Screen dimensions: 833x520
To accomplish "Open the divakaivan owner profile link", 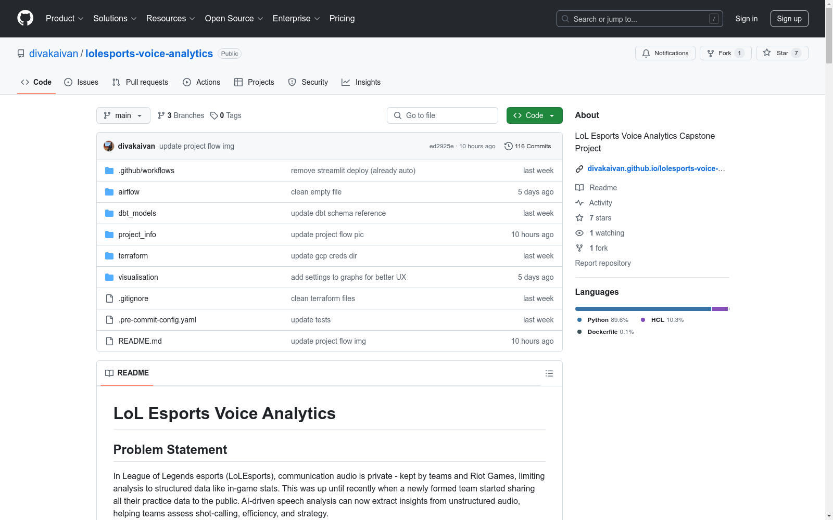I will (x=54, y=54).
